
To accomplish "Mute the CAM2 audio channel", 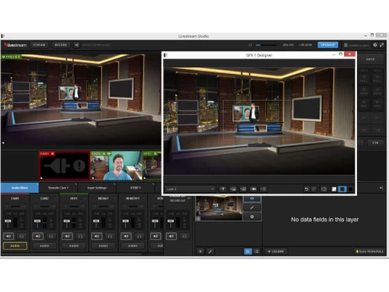I will [x=38, y=236].
